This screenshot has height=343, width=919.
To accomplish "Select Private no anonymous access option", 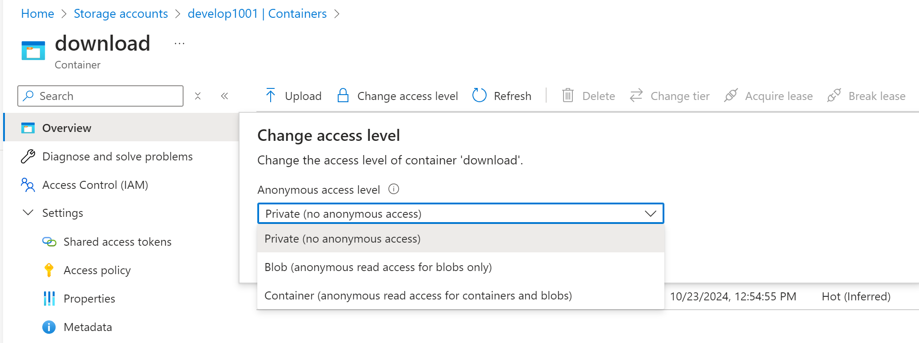I will pos(342,239).
